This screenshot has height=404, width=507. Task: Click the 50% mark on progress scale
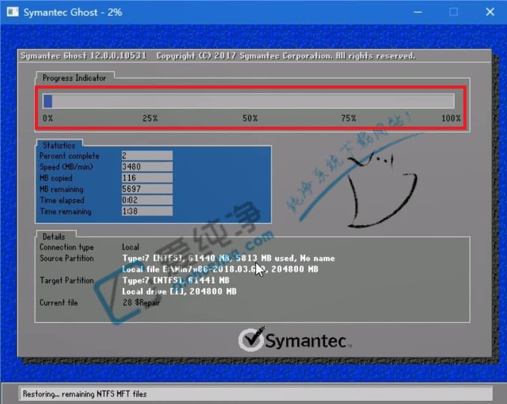tap(250, 118)
